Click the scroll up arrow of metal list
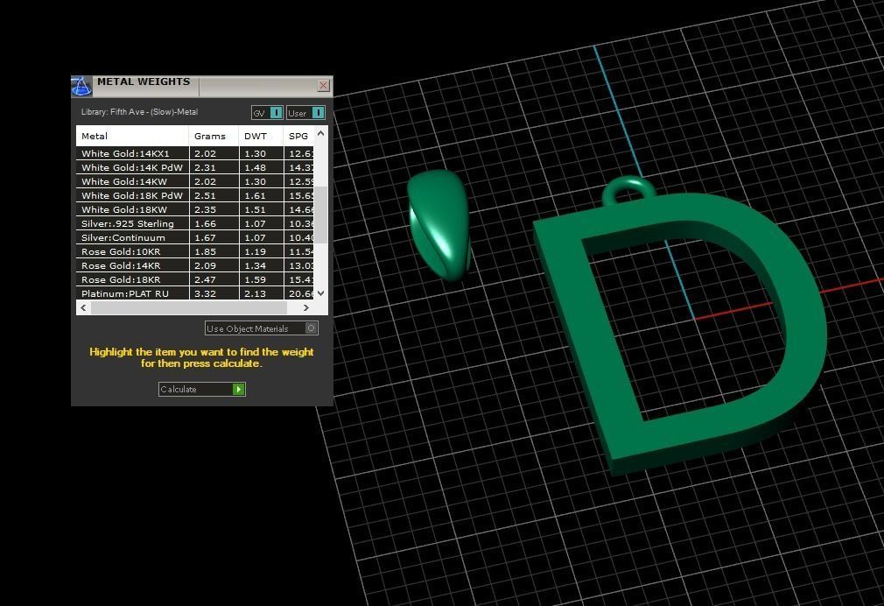 click(321, 134)
